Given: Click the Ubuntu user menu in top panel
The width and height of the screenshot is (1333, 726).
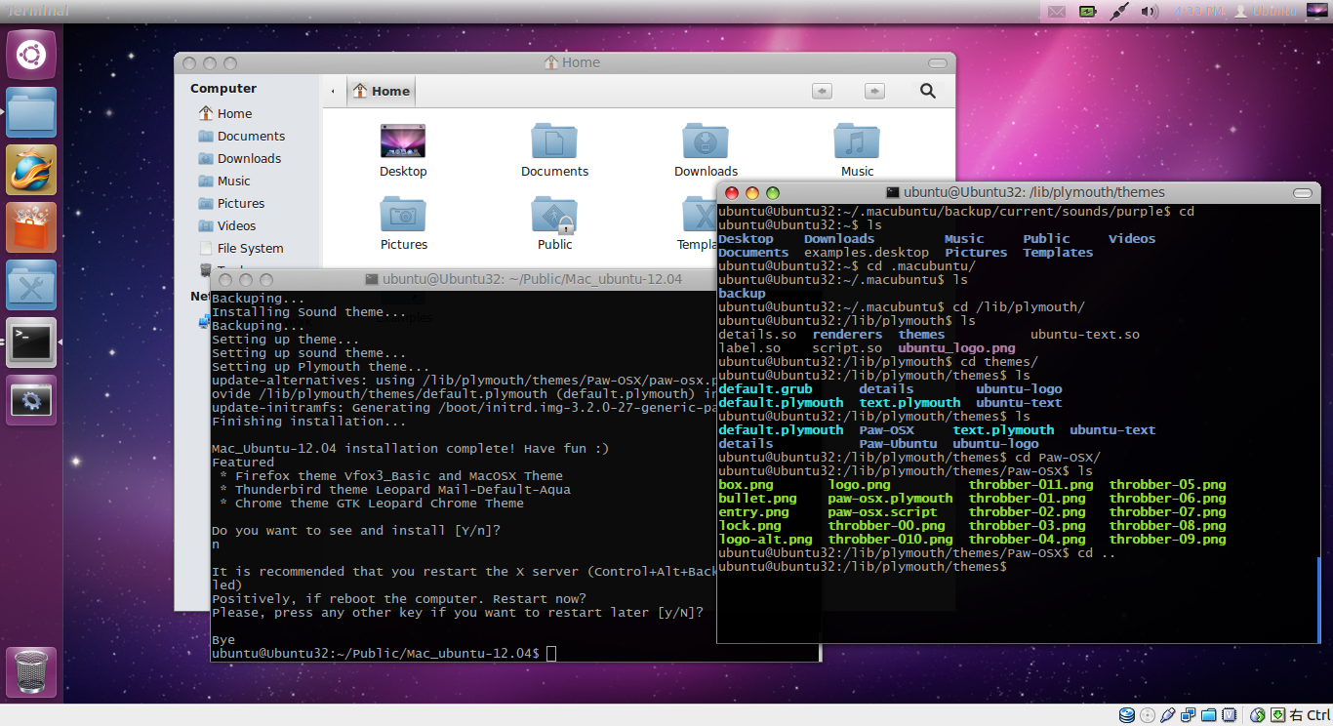Looking at the screenshot, I should [1266, 12].
